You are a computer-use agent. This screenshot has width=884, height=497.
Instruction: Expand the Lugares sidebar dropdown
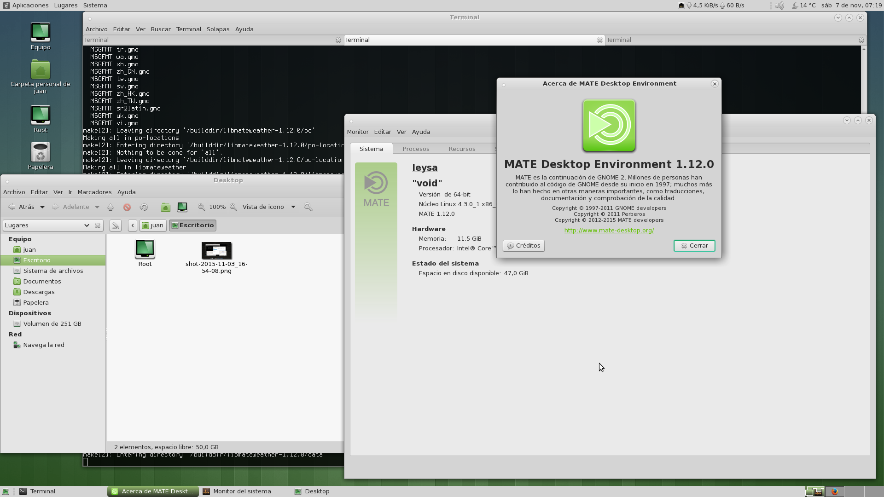click(x=86, y=225)
